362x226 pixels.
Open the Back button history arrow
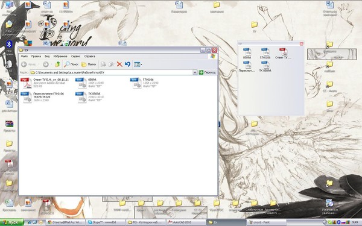click(39, 64)
